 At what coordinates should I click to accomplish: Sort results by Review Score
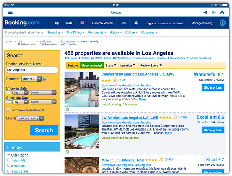pos(151,65)
